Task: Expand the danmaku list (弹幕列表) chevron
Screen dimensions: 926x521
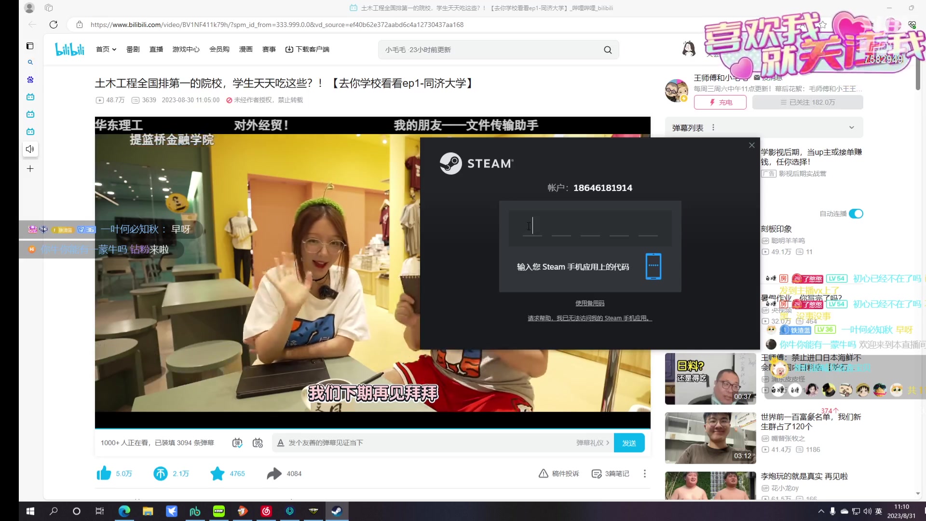Action: pyautogui.click(x=852, y=128)
